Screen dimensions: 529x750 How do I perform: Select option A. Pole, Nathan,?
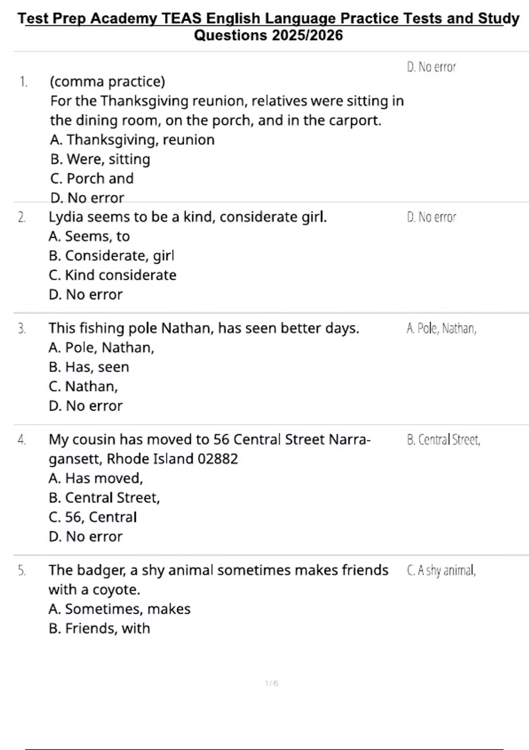101,348
